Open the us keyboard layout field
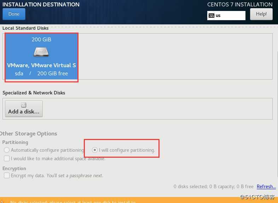This screenshot has height=203, width=278. (x=226, y=16)
